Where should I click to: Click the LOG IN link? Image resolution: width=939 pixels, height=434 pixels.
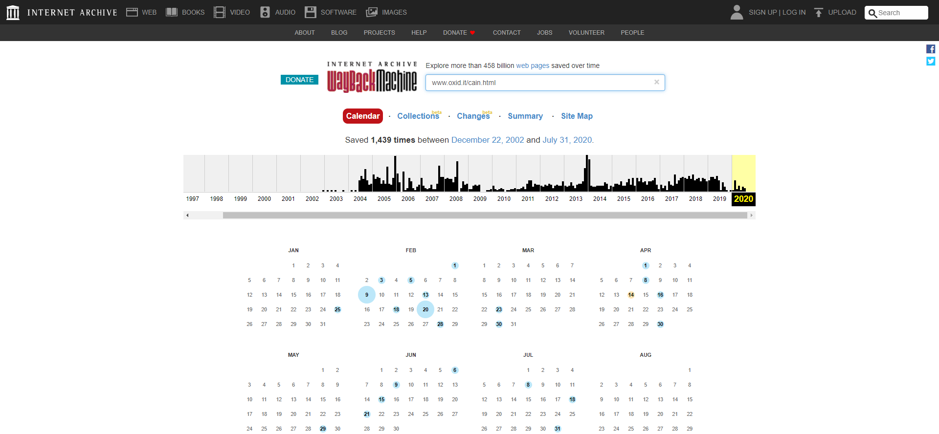(794, 12)
